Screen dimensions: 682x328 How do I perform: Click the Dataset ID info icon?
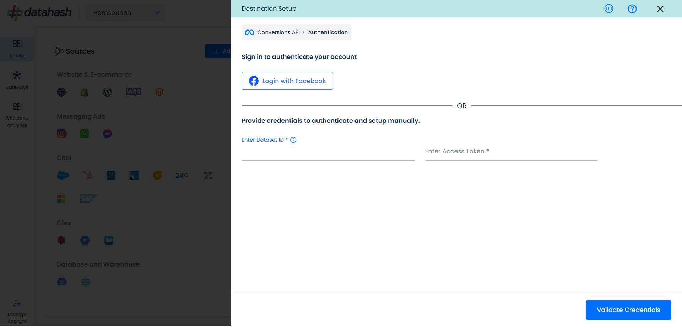click(x=293, y=140)
